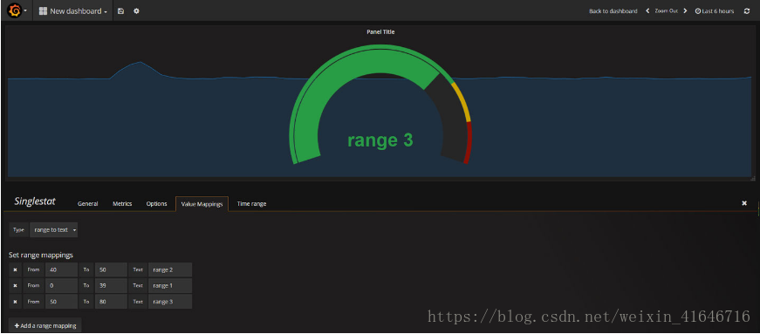The image size is (760, 334).
Task: Click the Panel Title header
Action: 380,31
